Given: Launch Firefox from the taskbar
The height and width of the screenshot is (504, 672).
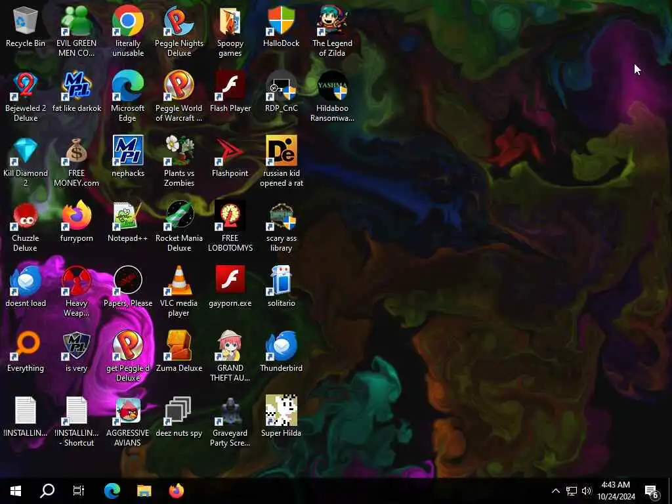Looking at the screenshot, I should [x=176, y=491].
